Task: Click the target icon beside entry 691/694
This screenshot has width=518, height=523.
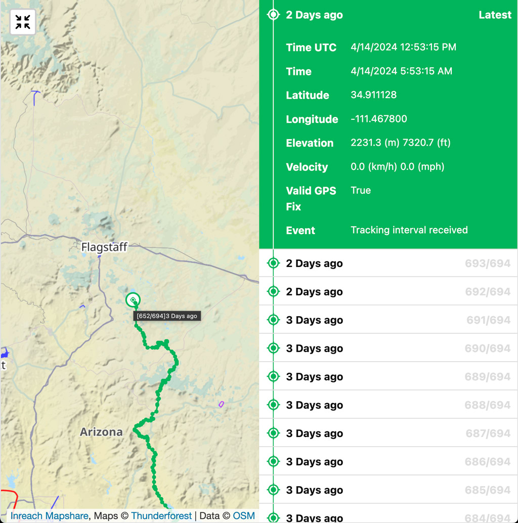Action: 273,320
